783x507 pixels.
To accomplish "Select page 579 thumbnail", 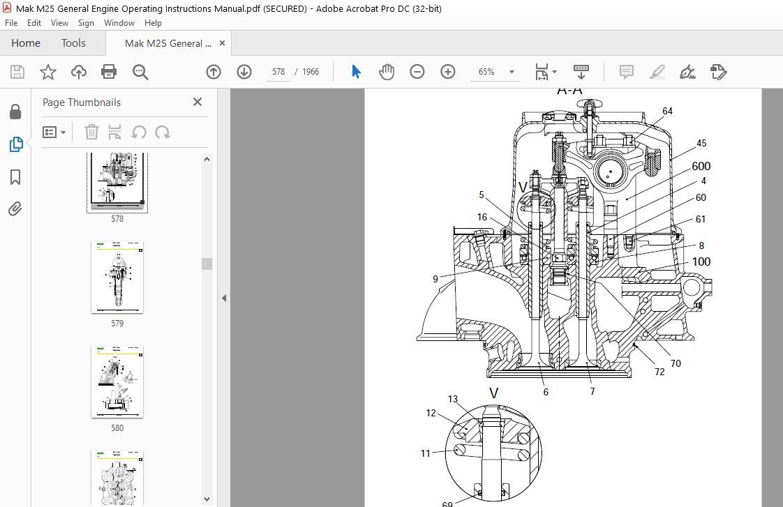I will (117, 278).
